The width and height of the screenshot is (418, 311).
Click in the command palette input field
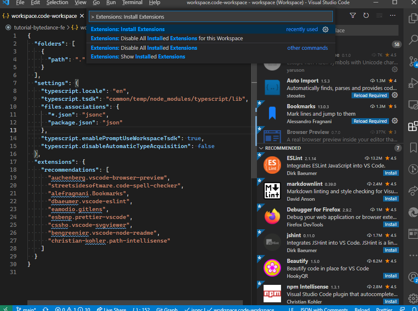[x=210, y=17]
